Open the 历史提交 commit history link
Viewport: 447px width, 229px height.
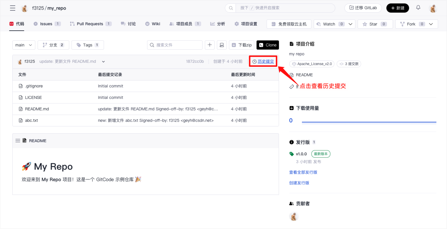point(265,61)
